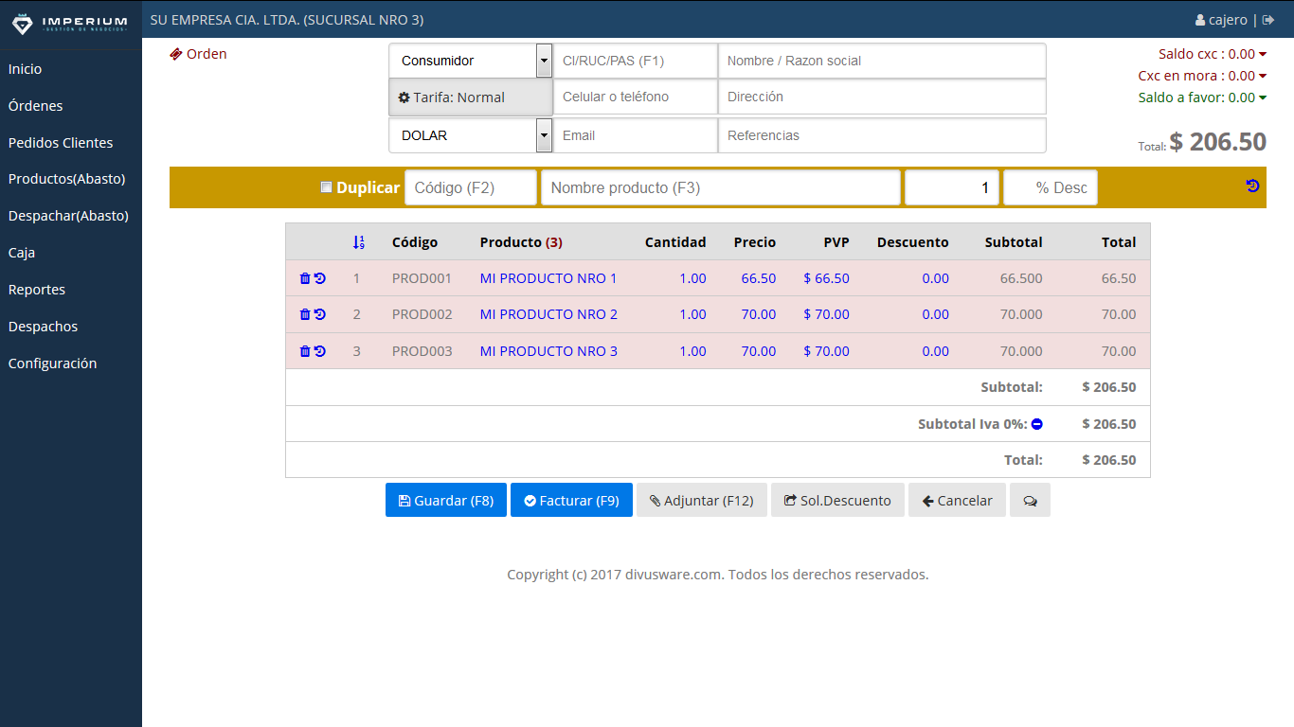Click the PROD002 code cell

422,314
